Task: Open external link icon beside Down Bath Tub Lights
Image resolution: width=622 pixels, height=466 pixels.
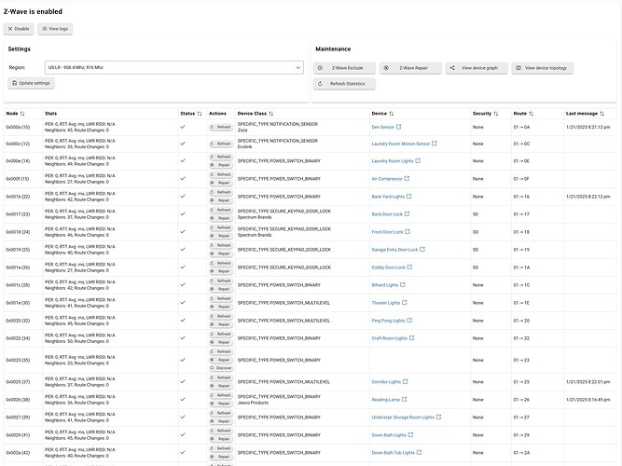Action: tap(420, 453)
